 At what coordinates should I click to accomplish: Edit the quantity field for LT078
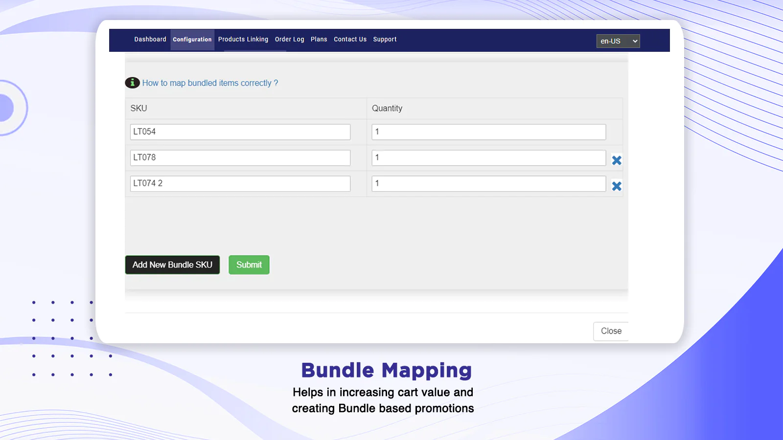coord(488,158)
